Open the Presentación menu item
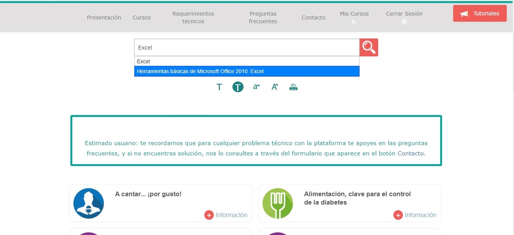The height and width of the screenshot is (235, 514). coord(104,18)
